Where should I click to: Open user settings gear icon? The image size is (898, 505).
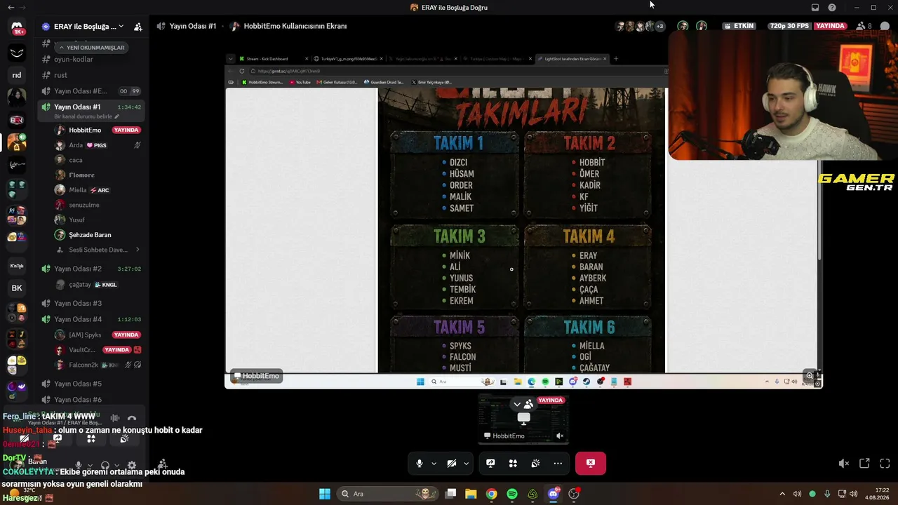(131, 465)
